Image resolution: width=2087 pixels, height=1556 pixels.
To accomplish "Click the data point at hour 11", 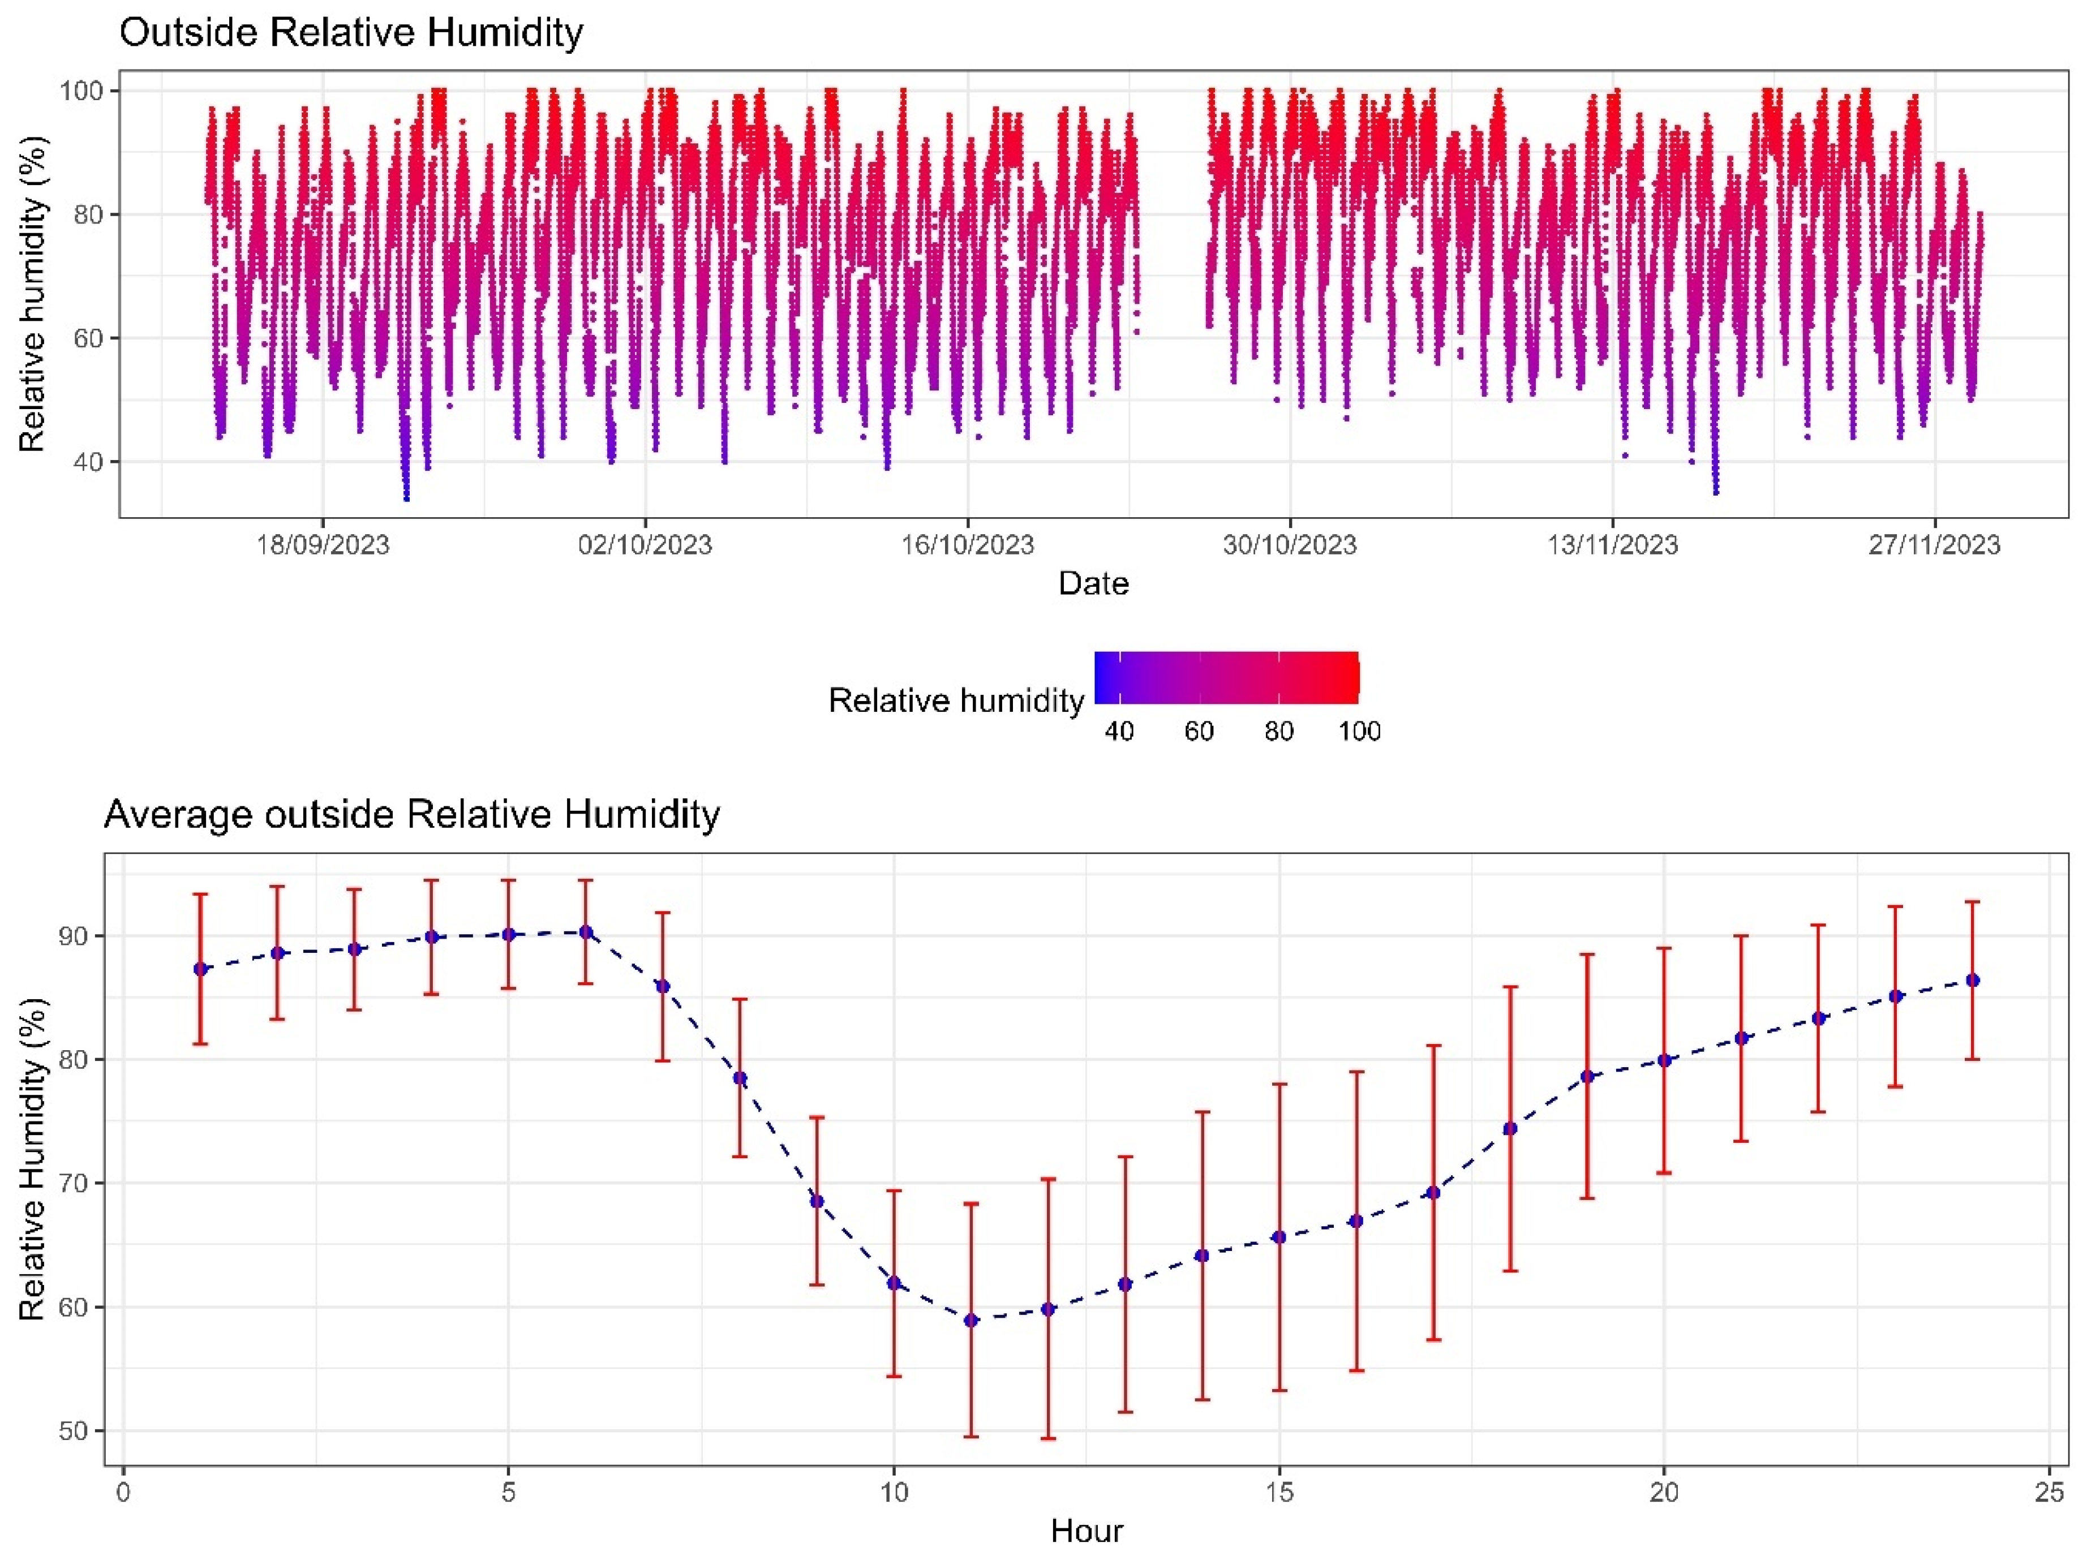I will click(971, 1321).
